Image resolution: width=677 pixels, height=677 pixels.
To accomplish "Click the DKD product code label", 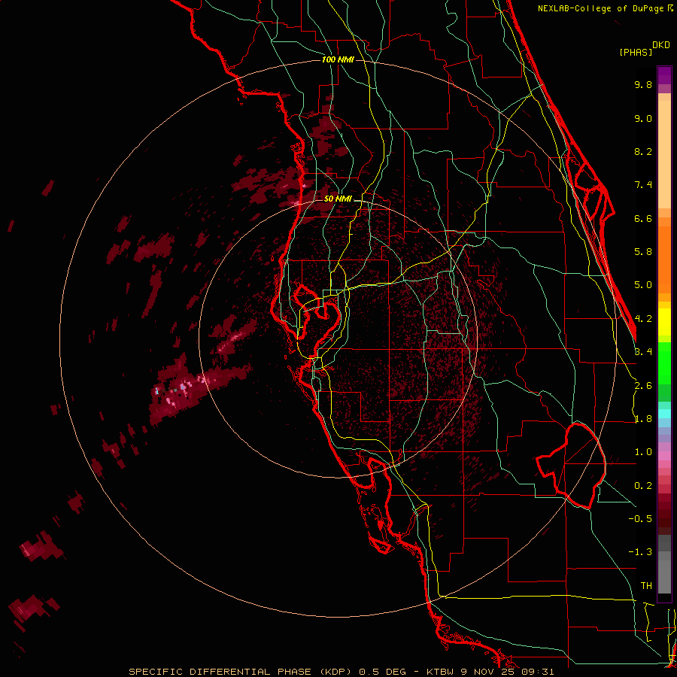I will point(661,45).
